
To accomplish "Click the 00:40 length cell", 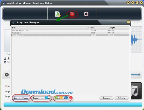I will pos(111,33).
